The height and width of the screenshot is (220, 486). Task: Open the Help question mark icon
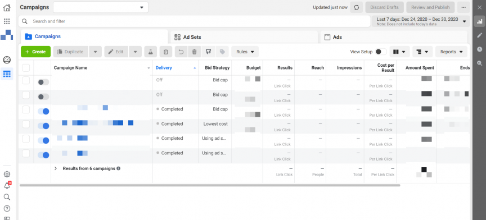(x=7, y=208)
